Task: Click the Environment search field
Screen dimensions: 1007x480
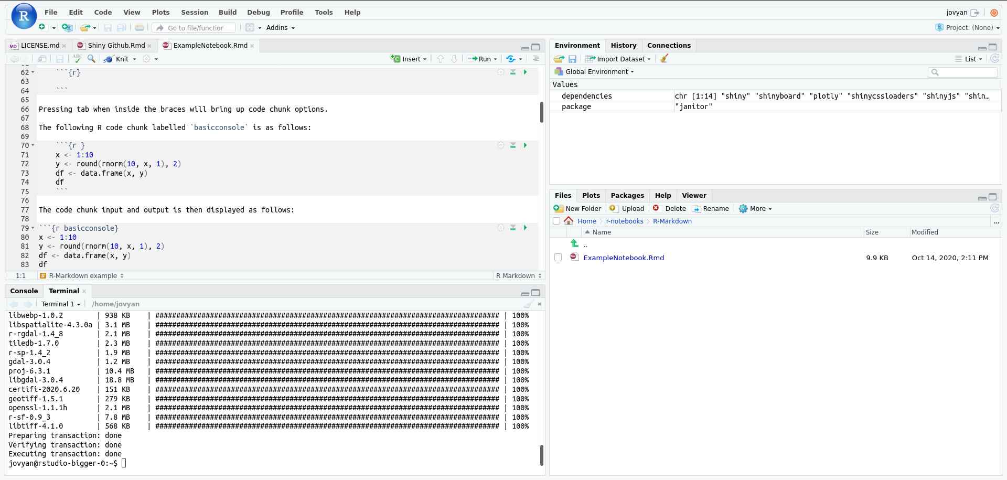Action: tap(963, 72)
